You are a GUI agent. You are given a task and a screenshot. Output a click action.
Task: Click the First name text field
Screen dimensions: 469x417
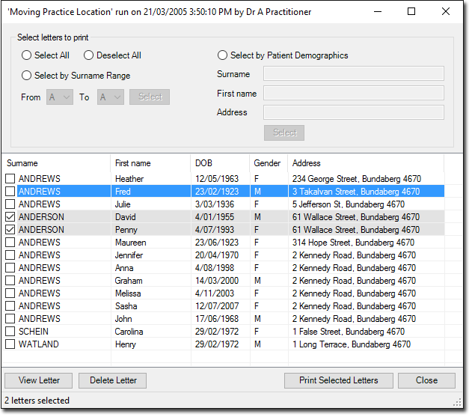click(353, 93)
